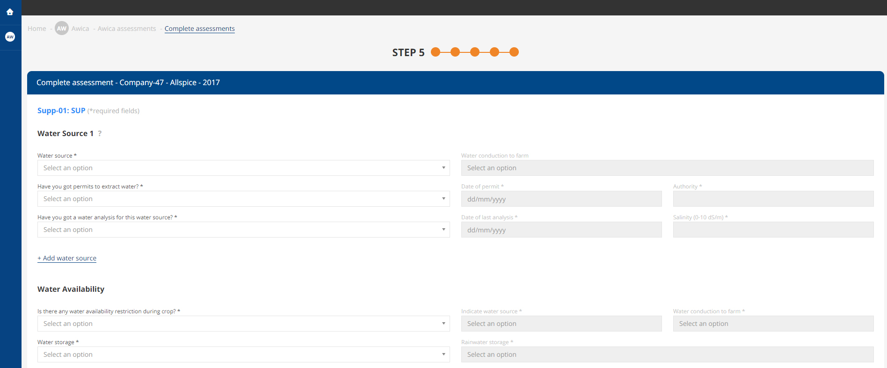Go to Home in breadcrumb
The image size is (887, 368).
click(x=36, y=29)
